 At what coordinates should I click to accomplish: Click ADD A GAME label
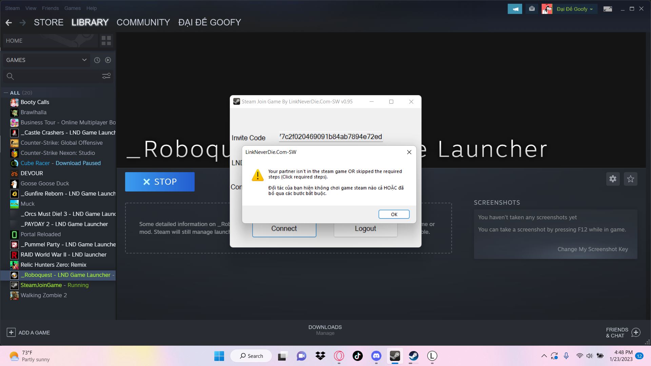(x=34, y=333)
